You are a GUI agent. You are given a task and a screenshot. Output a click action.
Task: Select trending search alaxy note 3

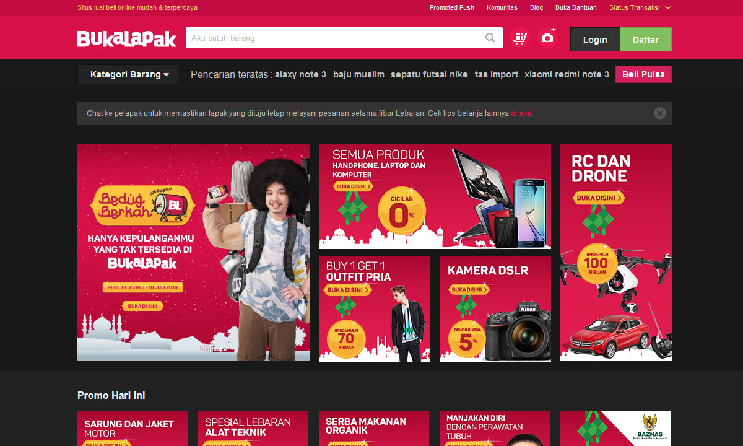[300, 74]
